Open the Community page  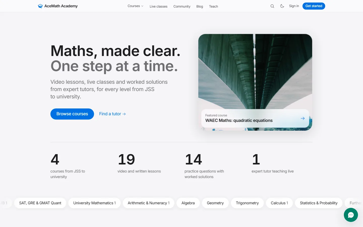[182, 6]
